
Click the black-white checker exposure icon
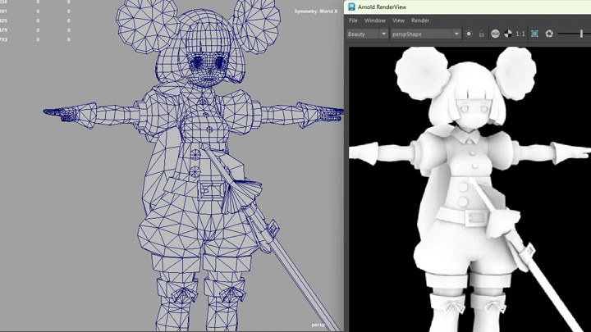[508, 34]
